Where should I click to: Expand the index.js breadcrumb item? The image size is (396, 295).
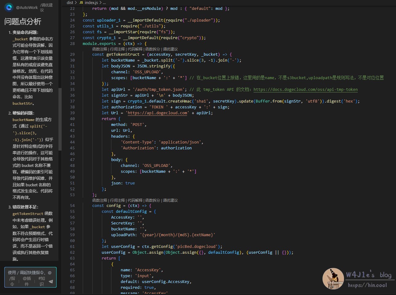coord(91,2)
